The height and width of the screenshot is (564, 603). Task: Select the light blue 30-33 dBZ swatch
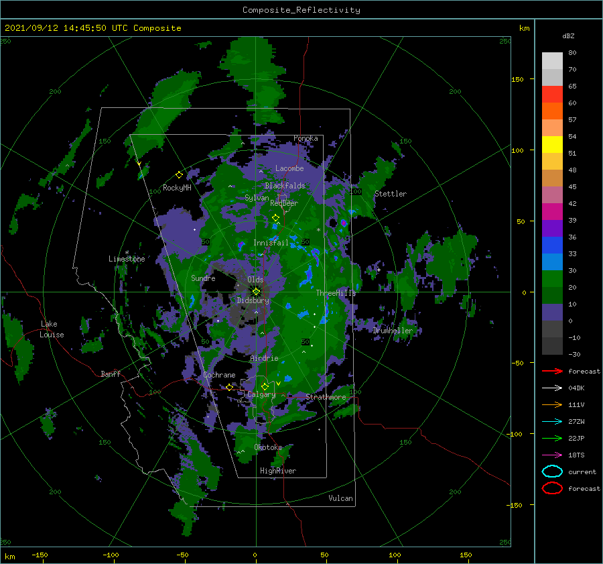552,262
